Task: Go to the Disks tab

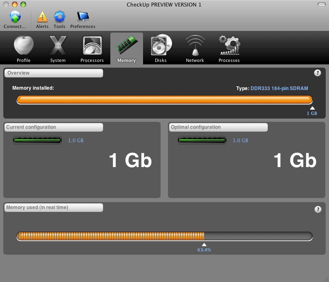Action: point(161,49)
